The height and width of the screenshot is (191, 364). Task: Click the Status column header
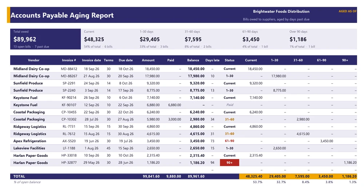[230, 60]
